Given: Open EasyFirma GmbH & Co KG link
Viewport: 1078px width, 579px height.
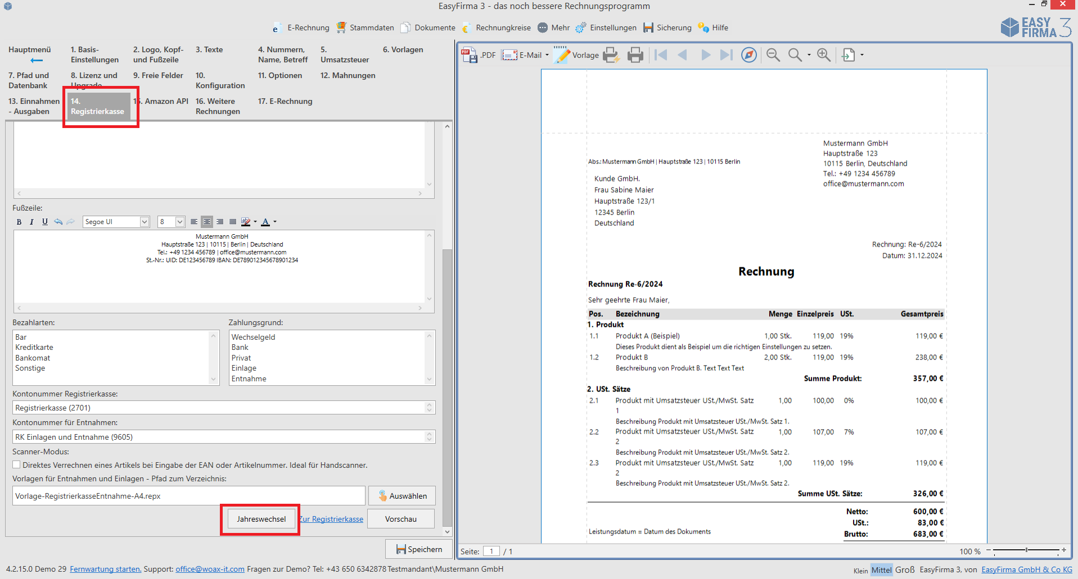Looking at the screenshot, I should tap(1027, 569).
